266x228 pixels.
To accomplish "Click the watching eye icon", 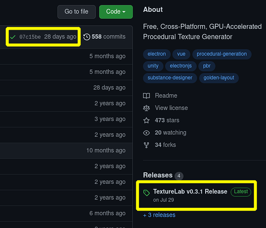I will point(146,133).
